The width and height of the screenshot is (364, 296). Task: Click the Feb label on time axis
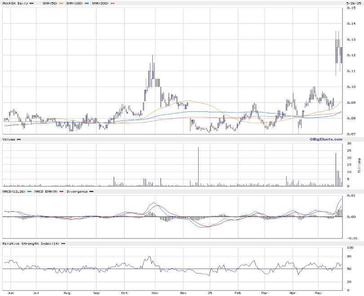[237, 292]
